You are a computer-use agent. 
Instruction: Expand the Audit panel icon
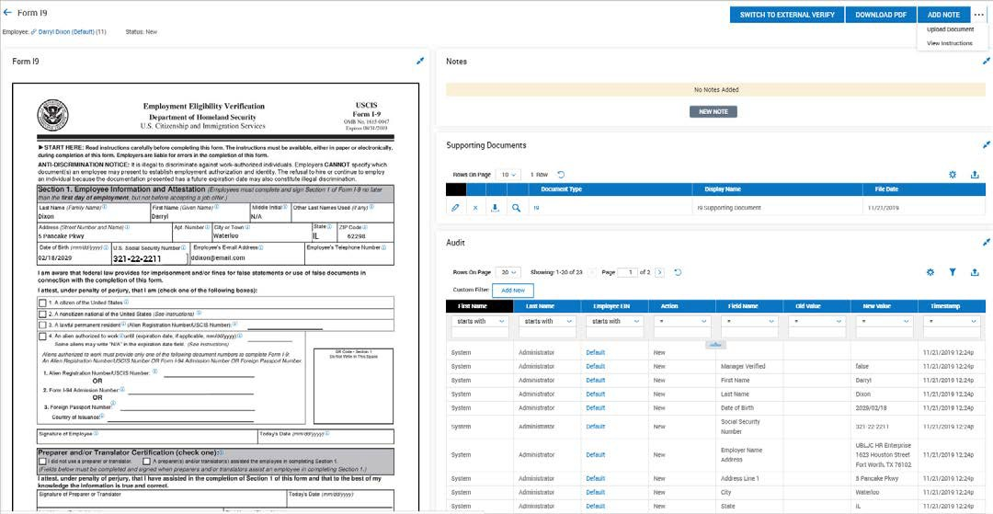coord(986,243)
